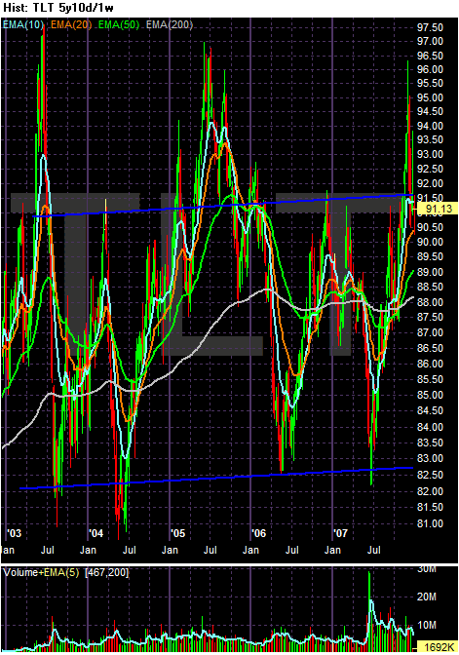Click the 94.00 price axis label
Screen dimensions: 459x655
430,126
